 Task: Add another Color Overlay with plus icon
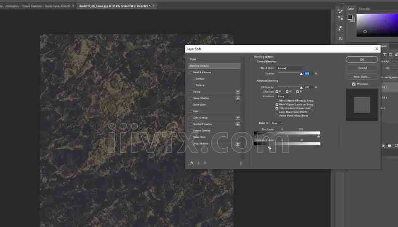point(238,118)
